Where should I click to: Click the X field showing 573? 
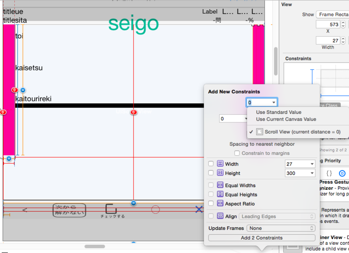328,24
